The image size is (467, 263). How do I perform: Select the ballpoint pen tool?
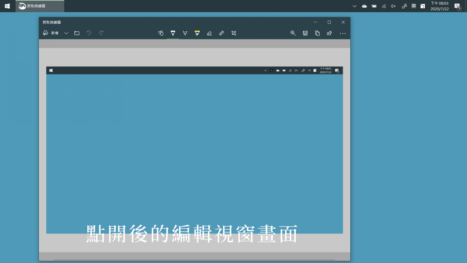tap(173, 33)
